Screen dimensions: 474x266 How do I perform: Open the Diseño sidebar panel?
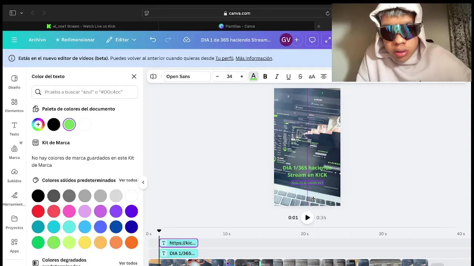(x=14, y=82)
